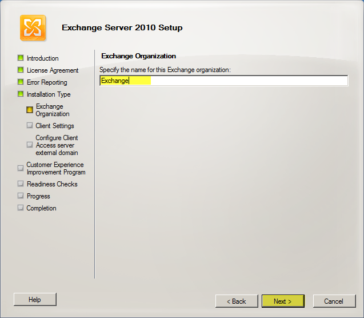The height and width of the screenshot is (318, 364).
Task: Click the gray Completion step indicator
Action: (x=21, y=208)
